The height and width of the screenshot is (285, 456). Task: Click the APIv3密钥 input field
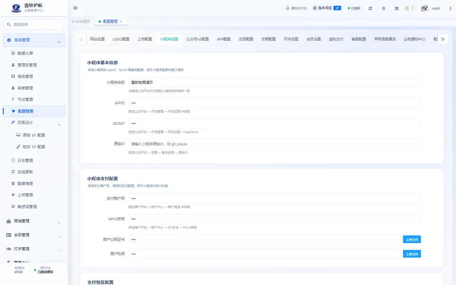point(275,219)
